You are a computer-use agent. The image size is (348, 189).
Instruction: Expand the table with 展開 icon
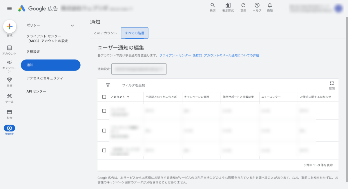click(x=332, y=84)
